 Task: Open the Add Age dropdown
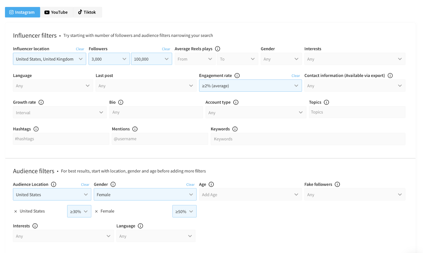250,195
